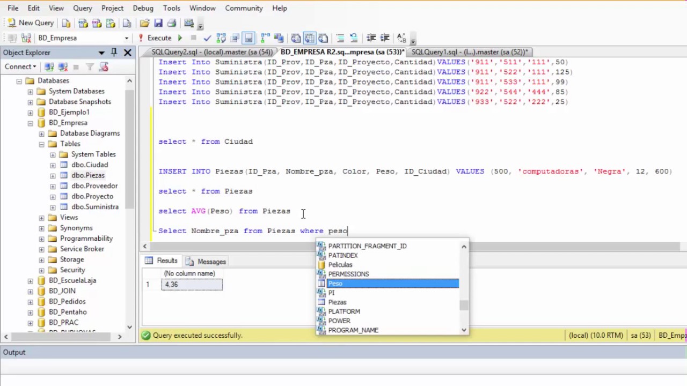Toggle Include Client Statistics

(279, 38)
